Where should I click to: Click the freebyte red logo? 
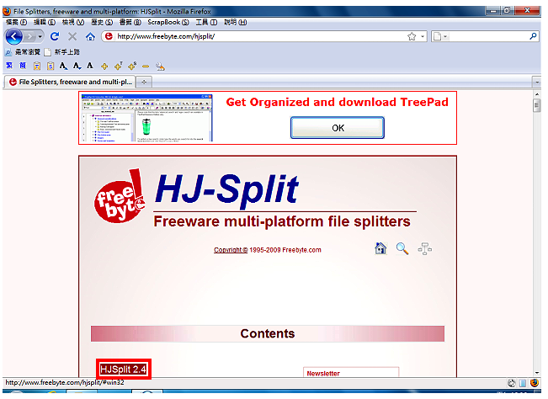(120, 196)
